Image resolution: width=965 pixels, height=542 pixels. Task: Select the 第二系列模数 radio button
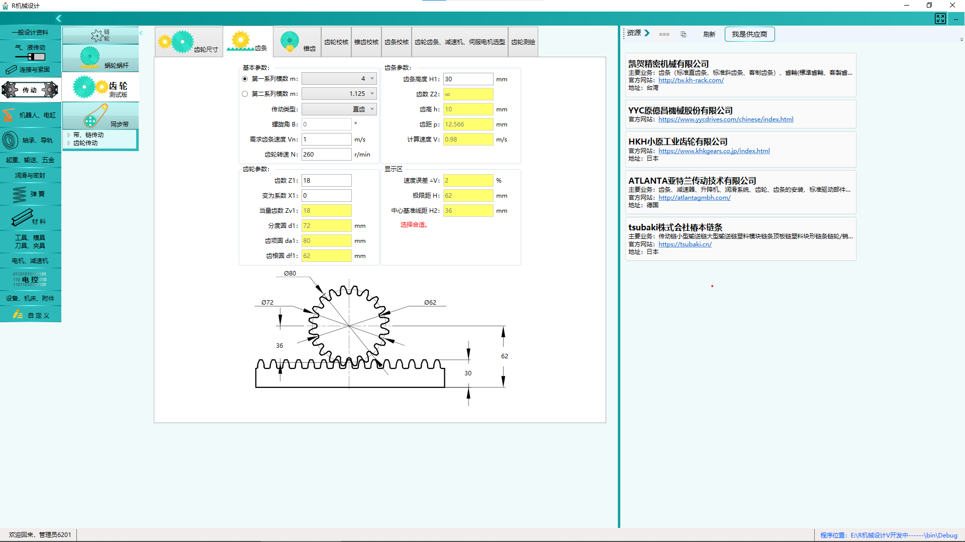(245, 94)
